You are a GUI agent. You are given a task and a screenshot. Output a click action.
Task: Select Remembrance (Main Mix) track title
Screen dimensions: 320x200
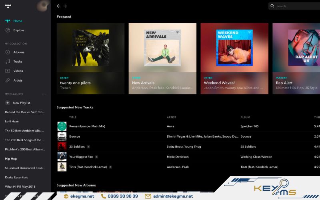87,126
